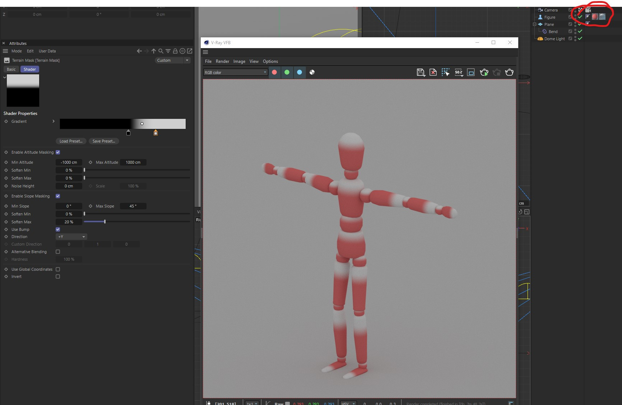This screenshot has width=622, height=405.
Task: Open the Mode menu in Attributes
Action: pyautogui.click(x=17, y=51)
